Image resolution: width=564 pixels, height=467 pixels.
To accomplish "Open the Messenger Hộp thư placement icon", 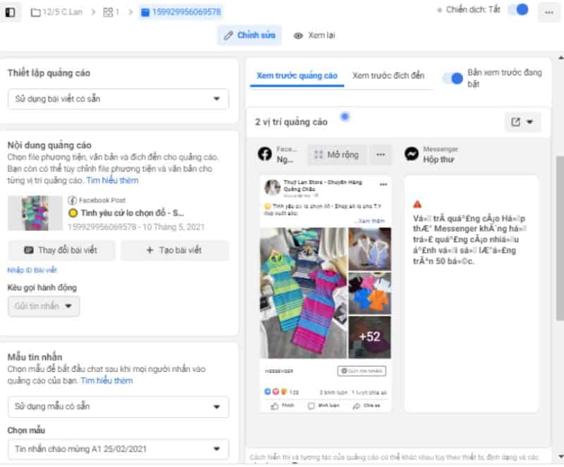I will click(x=411, y=151).
